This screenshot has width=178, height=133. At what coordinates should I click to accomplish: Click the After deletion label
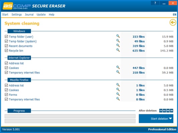click(148, 111)
